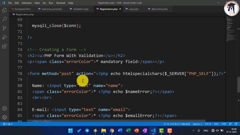Open the Help menu
The image size is (240, 135).
pyautogui.click(x=70, y=3)
